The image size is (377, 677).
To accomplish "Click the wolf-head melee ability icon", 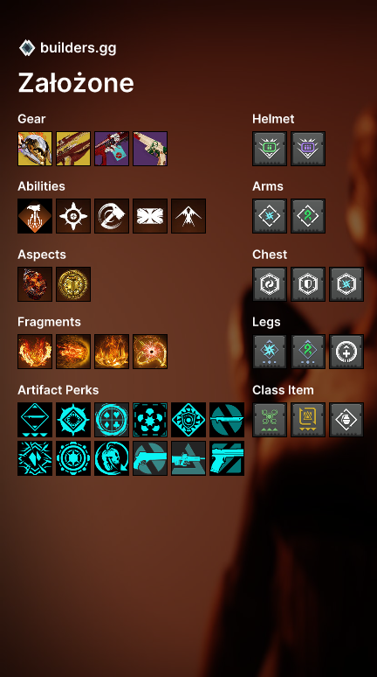I will pyautogui.click(x=112, y=216).
